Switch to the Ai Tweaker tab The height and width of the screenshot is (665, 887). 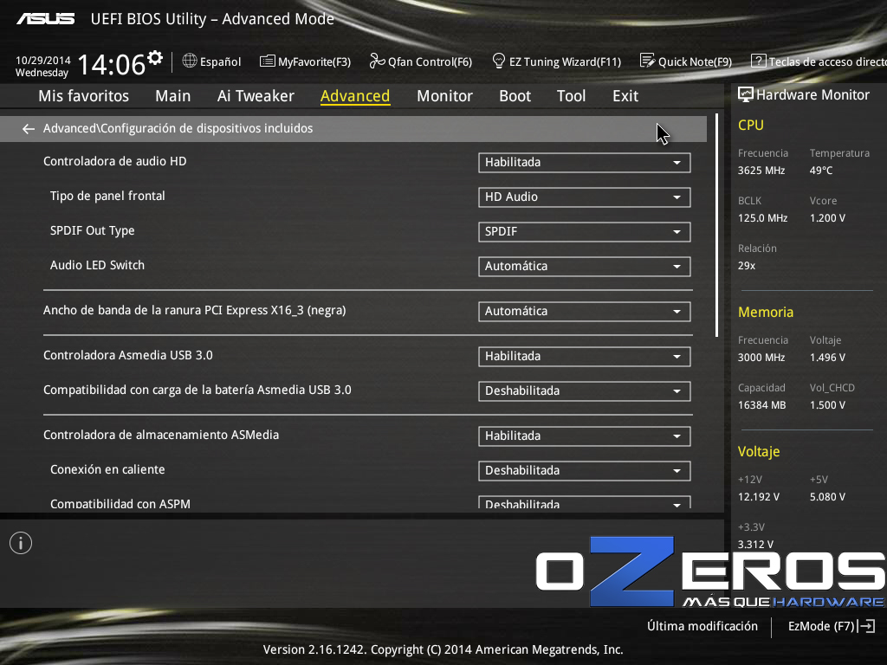point(256,96)
